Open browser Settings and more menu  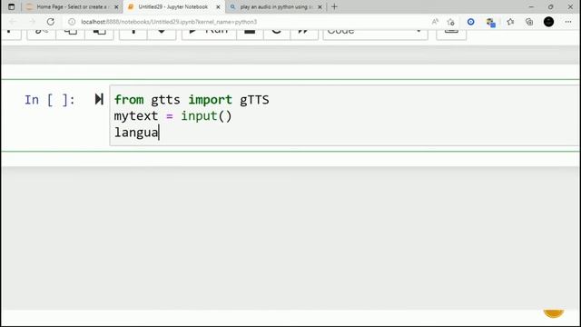click(x=568, y=22)
